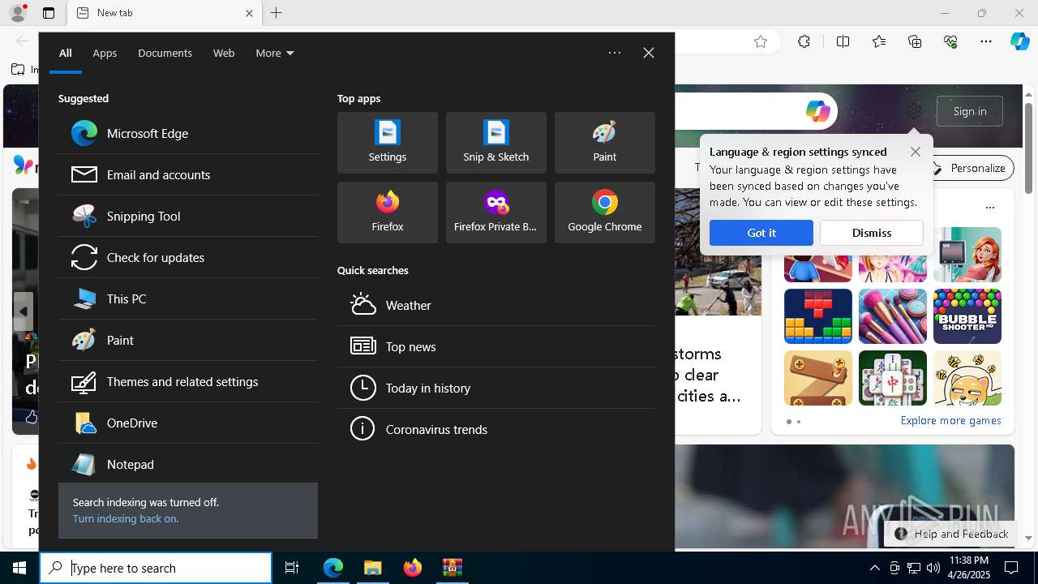Launch Firefox Private Browsing tile
1038x584 pixels.
tap(496, 213)
